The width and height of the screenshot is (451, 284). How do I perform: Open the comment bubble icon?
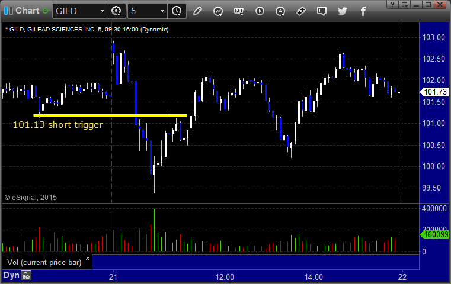322,11
